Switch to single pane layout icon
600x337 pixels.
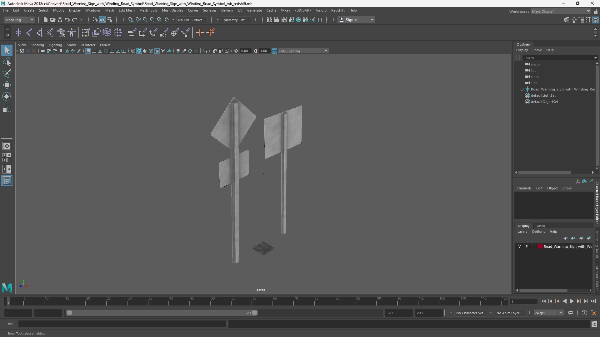[7, 146]
